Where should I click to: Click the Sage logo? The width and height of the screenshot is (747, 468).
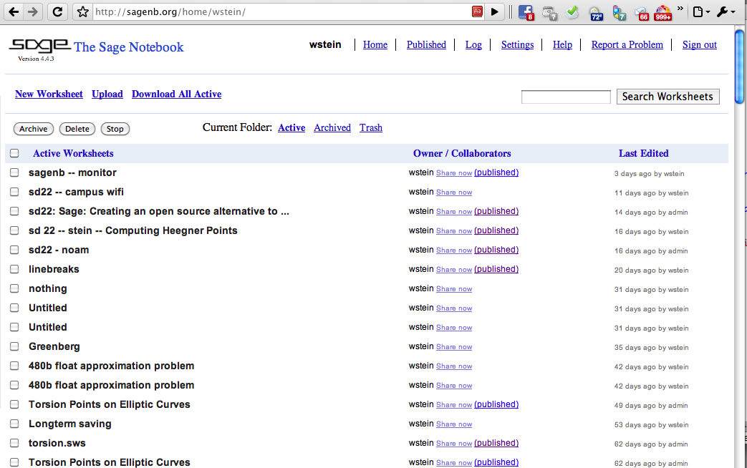click(40, 47)
